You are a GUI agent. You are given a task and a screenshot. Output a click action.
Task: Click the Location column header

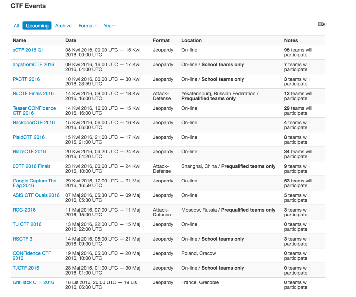pos(191,40)
